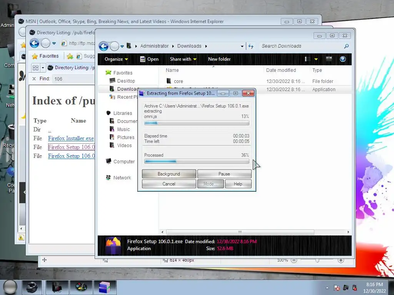394x295 pixels.
Task: Open the Videos library
Action: 124,145
